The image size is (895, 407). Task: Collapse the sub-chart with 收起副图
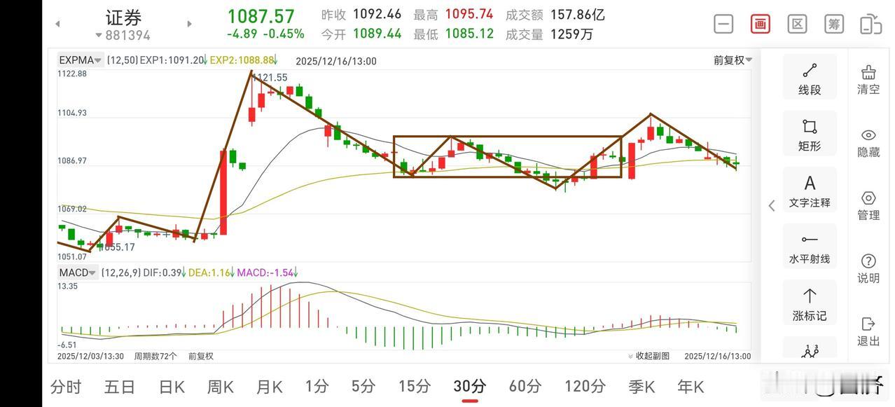(x=649, y=356)
